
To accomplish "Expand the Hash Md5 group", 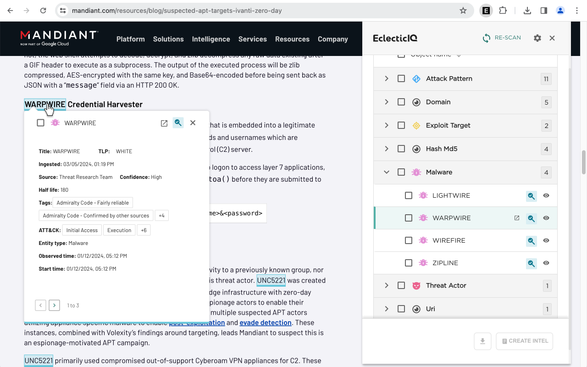I will [387, 149].
